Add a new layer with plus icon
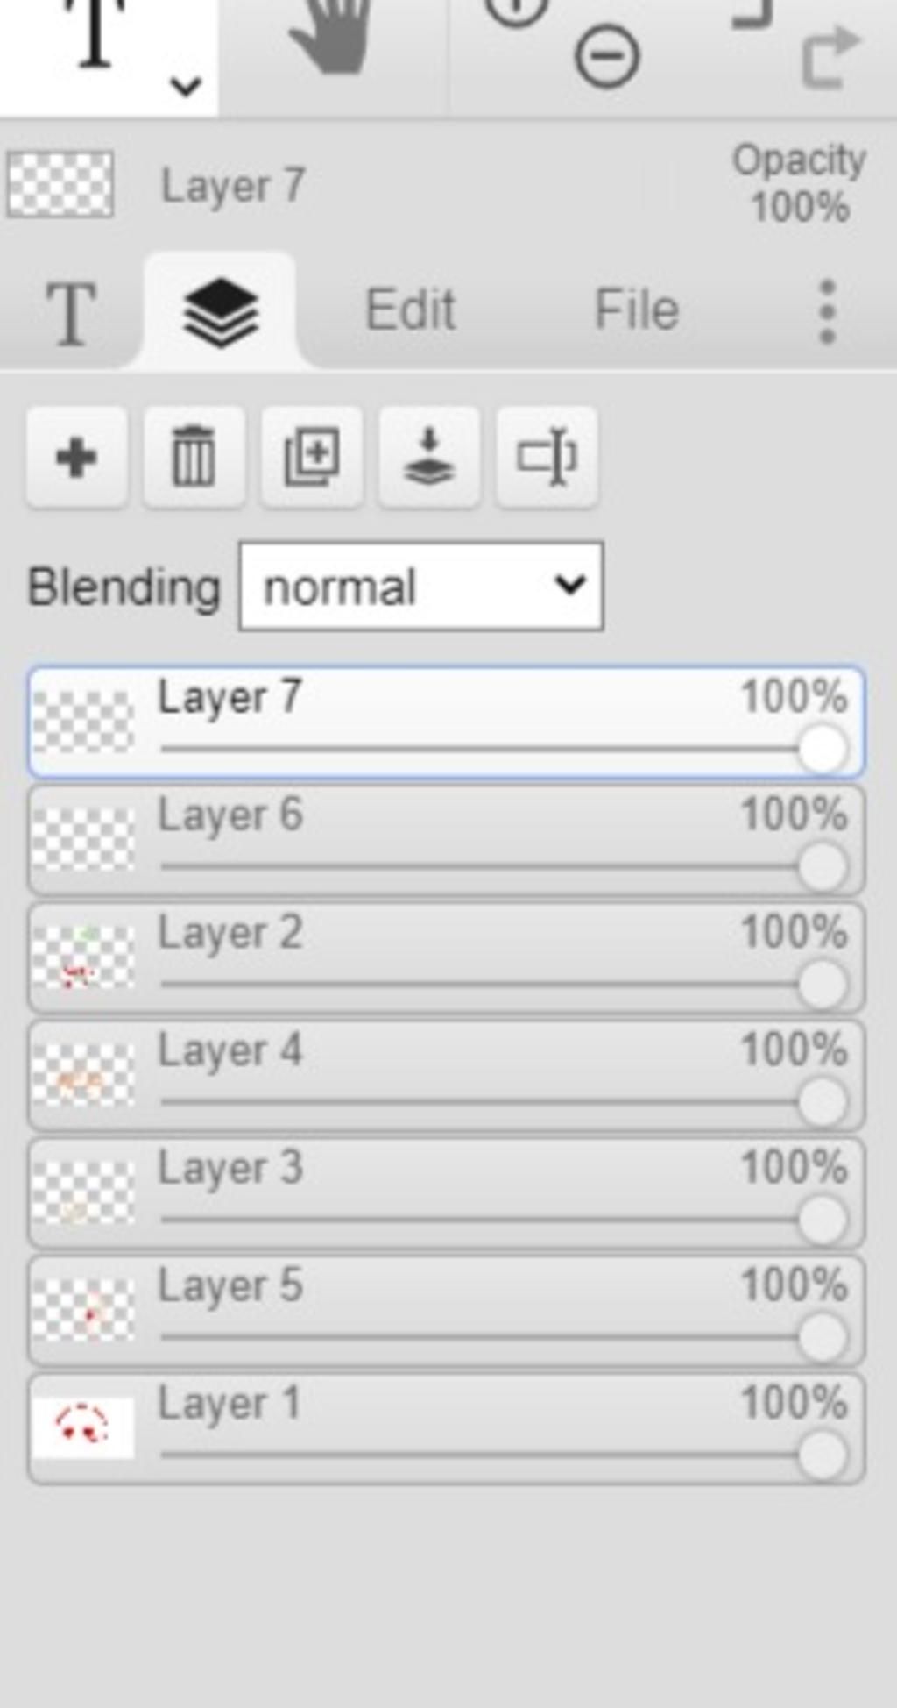The width and height of the screenshot is (897, 1708). tap(77, 457)
